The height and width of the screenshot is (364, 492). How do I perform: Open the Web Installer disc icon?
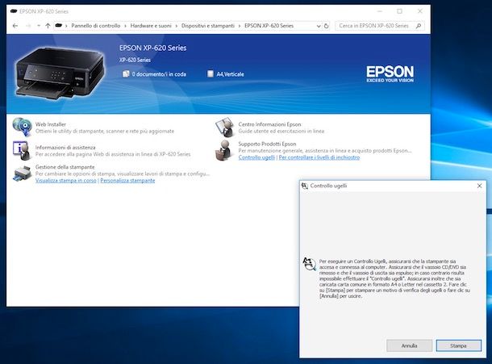[22, 128]
